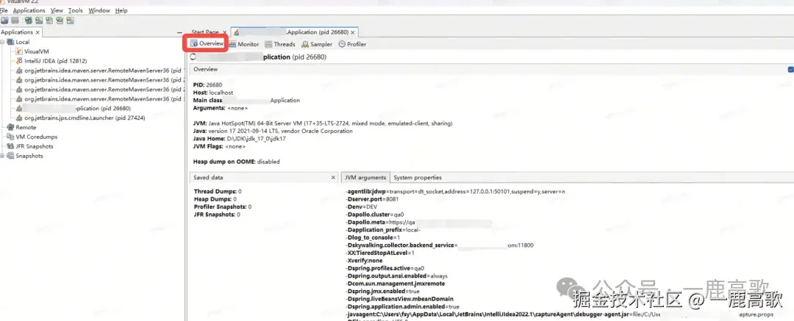The image size is (794, 321).
Task: Select the JFR Snapshots node label
Action: 35,146
